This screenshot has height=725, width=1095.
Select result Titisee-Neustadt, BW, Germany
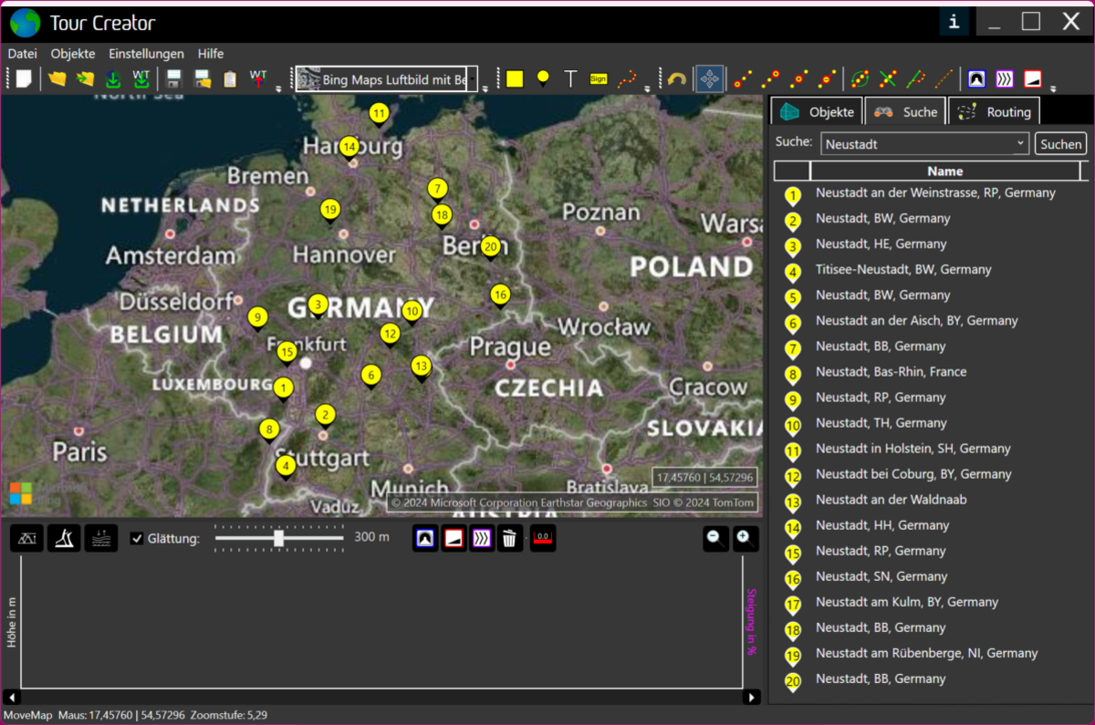pyautogui.click(x=903, y=270)
